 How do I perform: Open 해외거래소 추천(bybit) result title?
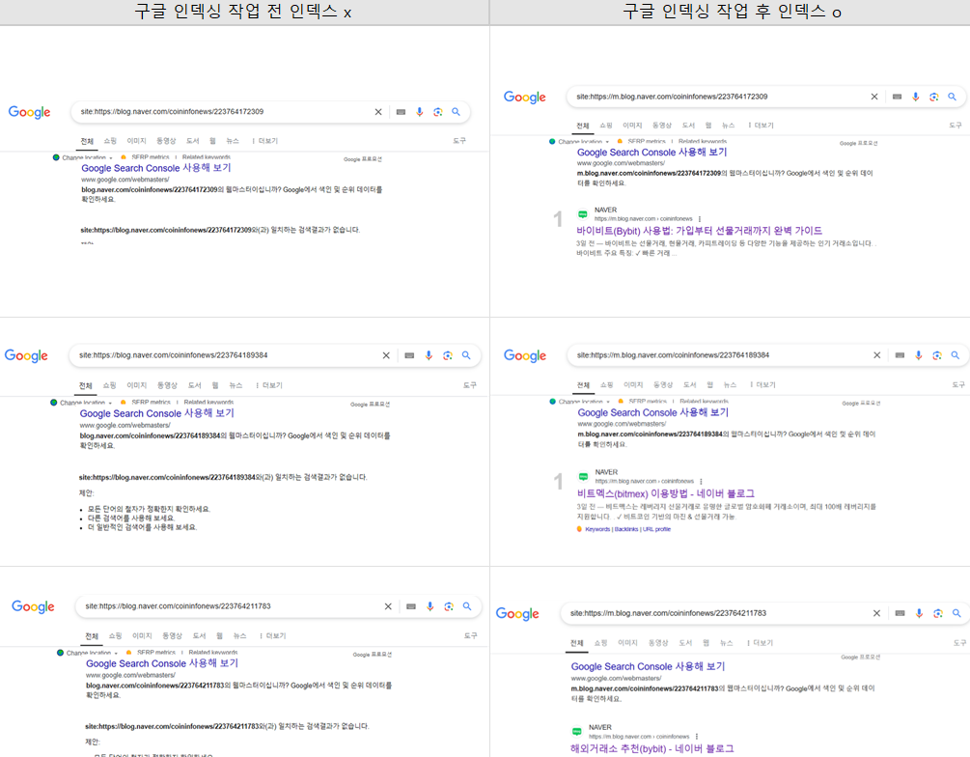[x=652, y=749]
